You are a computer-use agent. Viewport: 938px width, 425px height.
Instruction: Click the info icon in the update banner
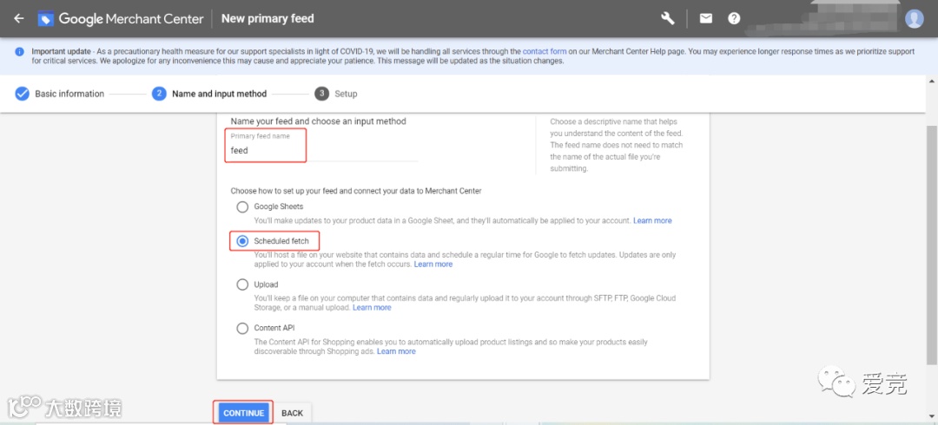[x=20, y=52]
